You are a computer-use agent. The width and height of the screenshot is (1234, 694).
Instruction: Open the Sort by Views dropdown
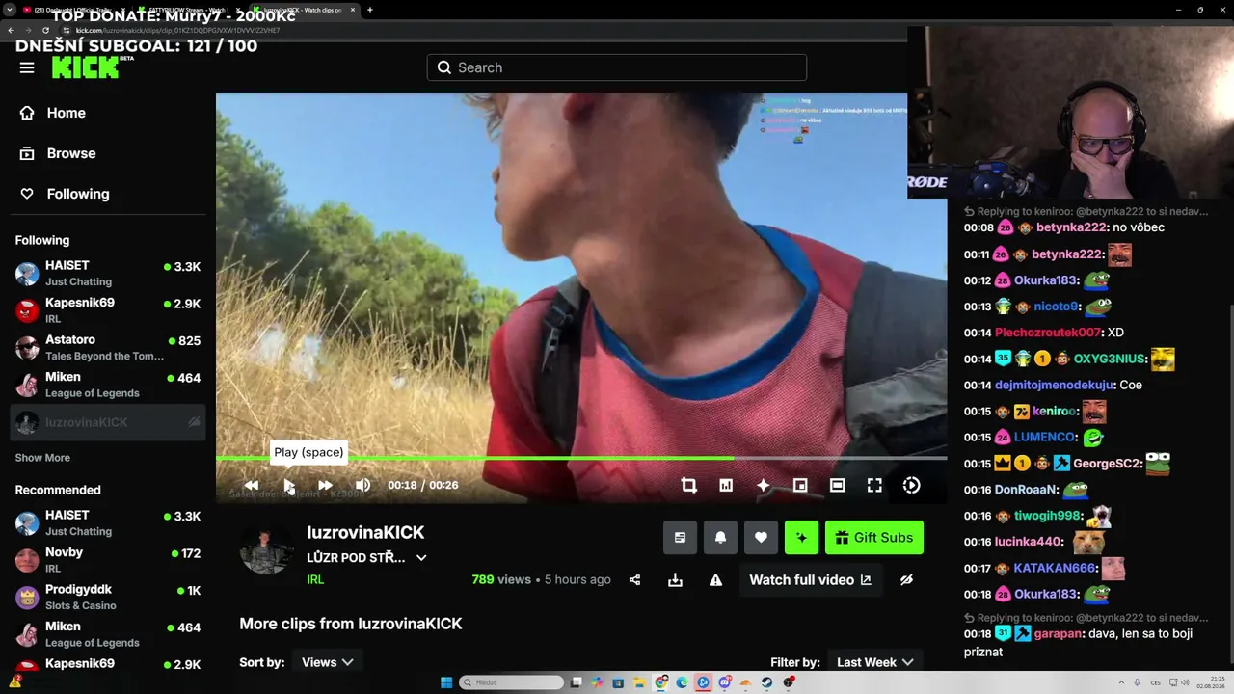coord(328,662)
